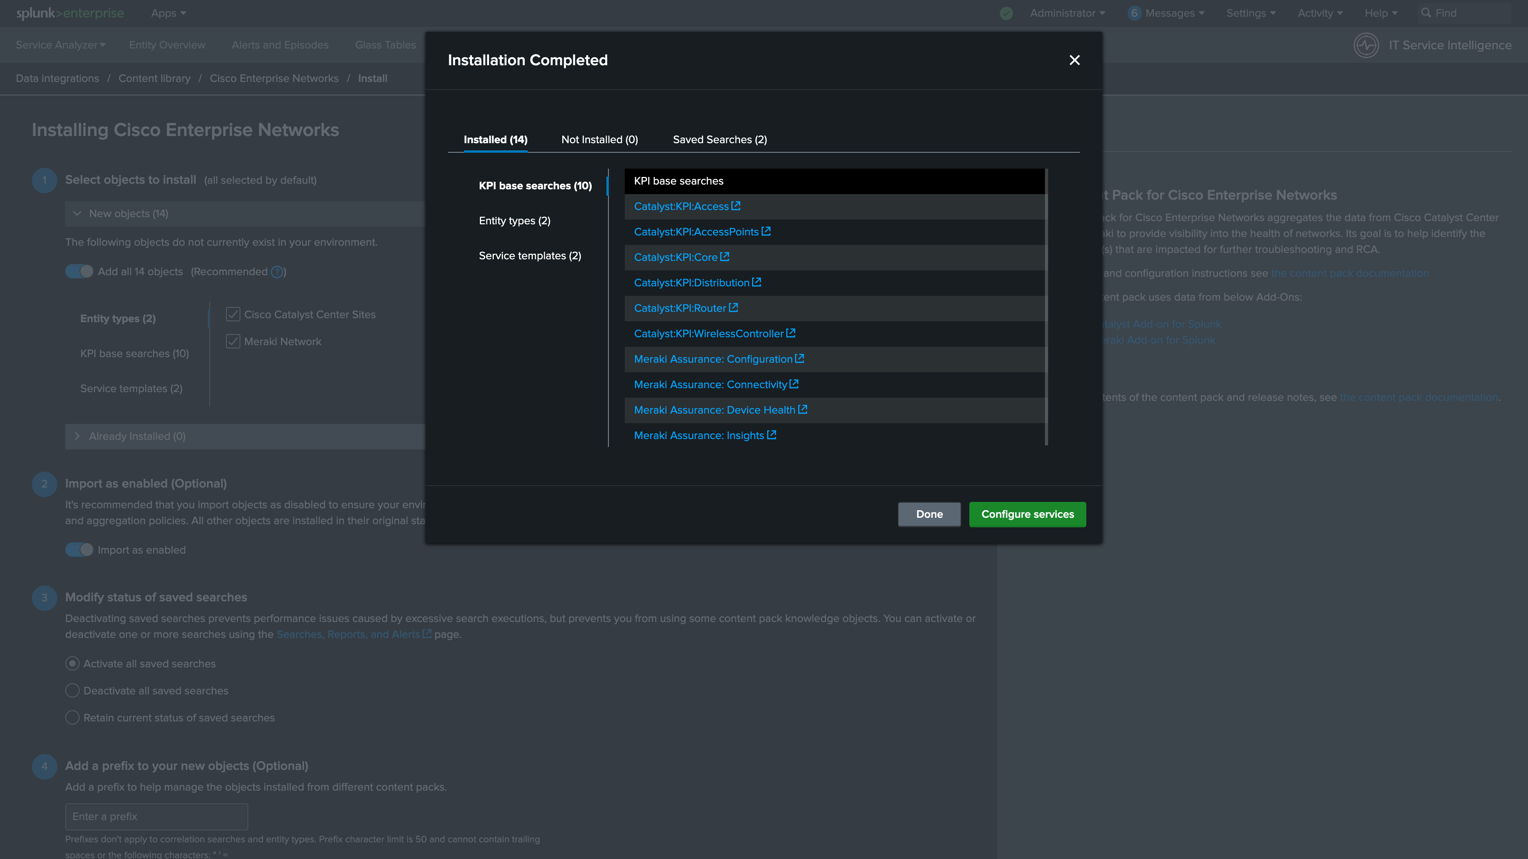1528x859 pixels.
Task: Open external link icon for Catalyst:KPI:Router
Action: pos(734,308)
